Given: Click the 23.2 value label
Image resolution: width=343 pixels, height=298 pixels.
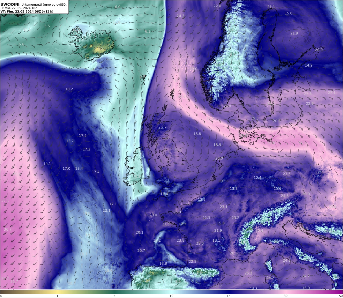Looking at the screenshot, I should [235, 218].
